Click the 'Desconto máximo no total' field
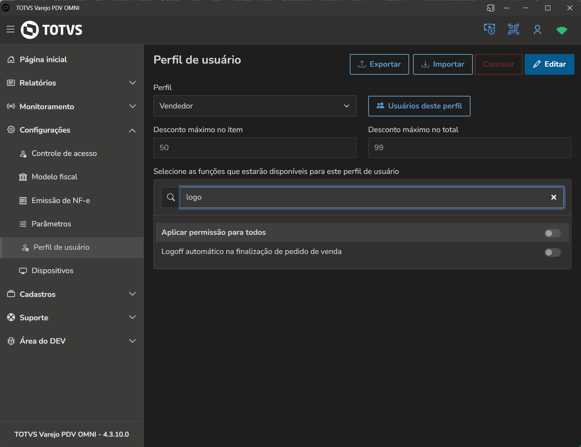 tap(470, 148)
